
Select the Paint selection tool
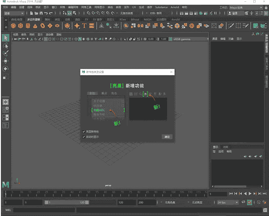(x=5, y=53)
